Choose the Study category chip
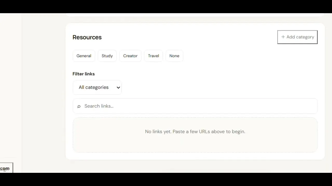This screenshot has height=186, width=332. pyautogui.click(x=107, y=56)
